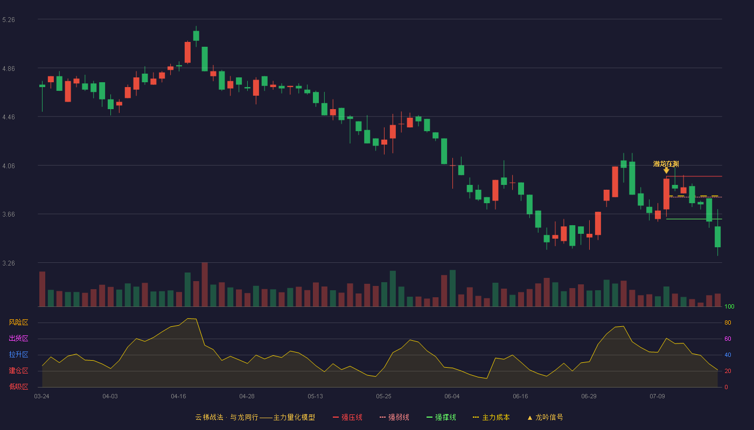This screenshot has width=754, height=430.
Task: Click the pink dashed icon beside 强弱线
Action: click(382, 418)
